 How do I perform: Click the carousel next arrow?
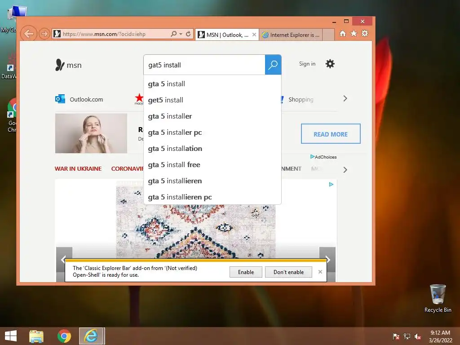click(x=327, y=259)
